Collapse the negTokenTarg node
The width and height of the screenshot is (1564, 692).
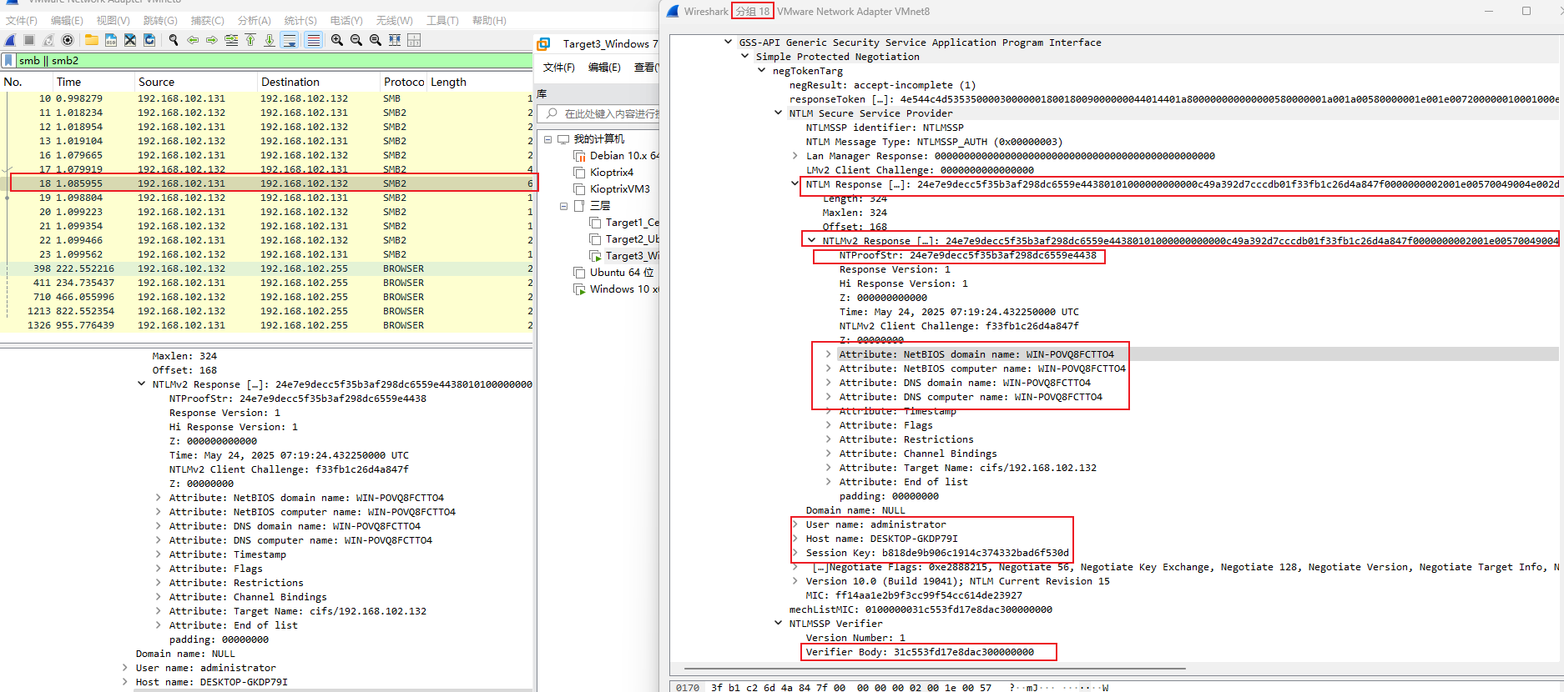761,70
